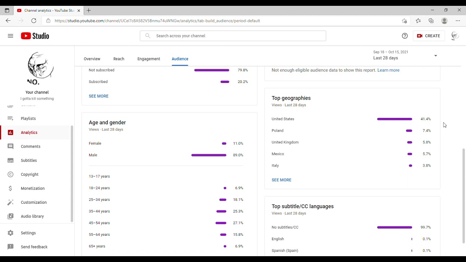Click Send feedback icon
Viewport: 466px width, 262px height.
11,247
